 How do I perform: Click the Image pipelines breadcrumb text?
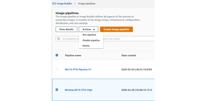87,4
